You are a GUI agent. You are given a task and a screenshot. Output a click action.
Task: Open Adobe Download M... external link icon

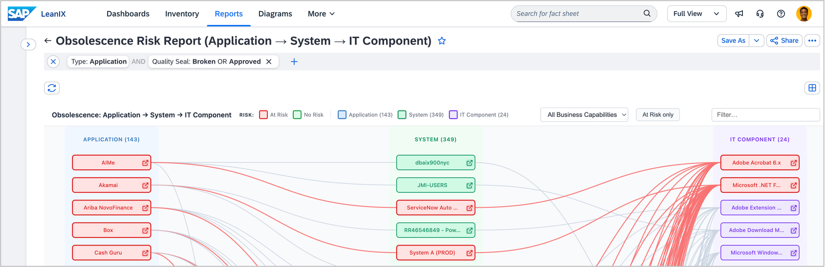[794, 230]
